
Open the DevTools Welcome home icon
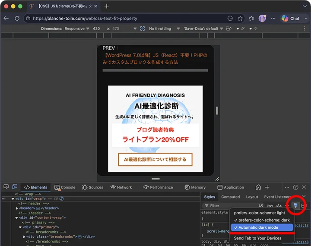[x=258, y=187]
